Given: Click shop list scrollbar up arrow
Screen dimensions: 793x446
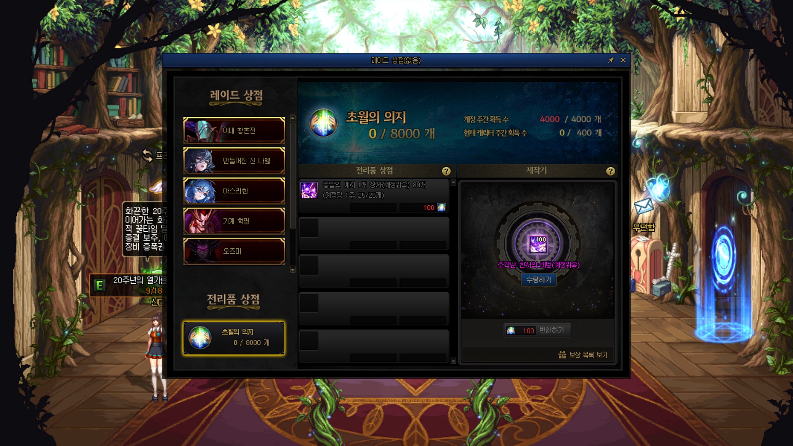Looking at the screenshot, I should pos(453,183).
